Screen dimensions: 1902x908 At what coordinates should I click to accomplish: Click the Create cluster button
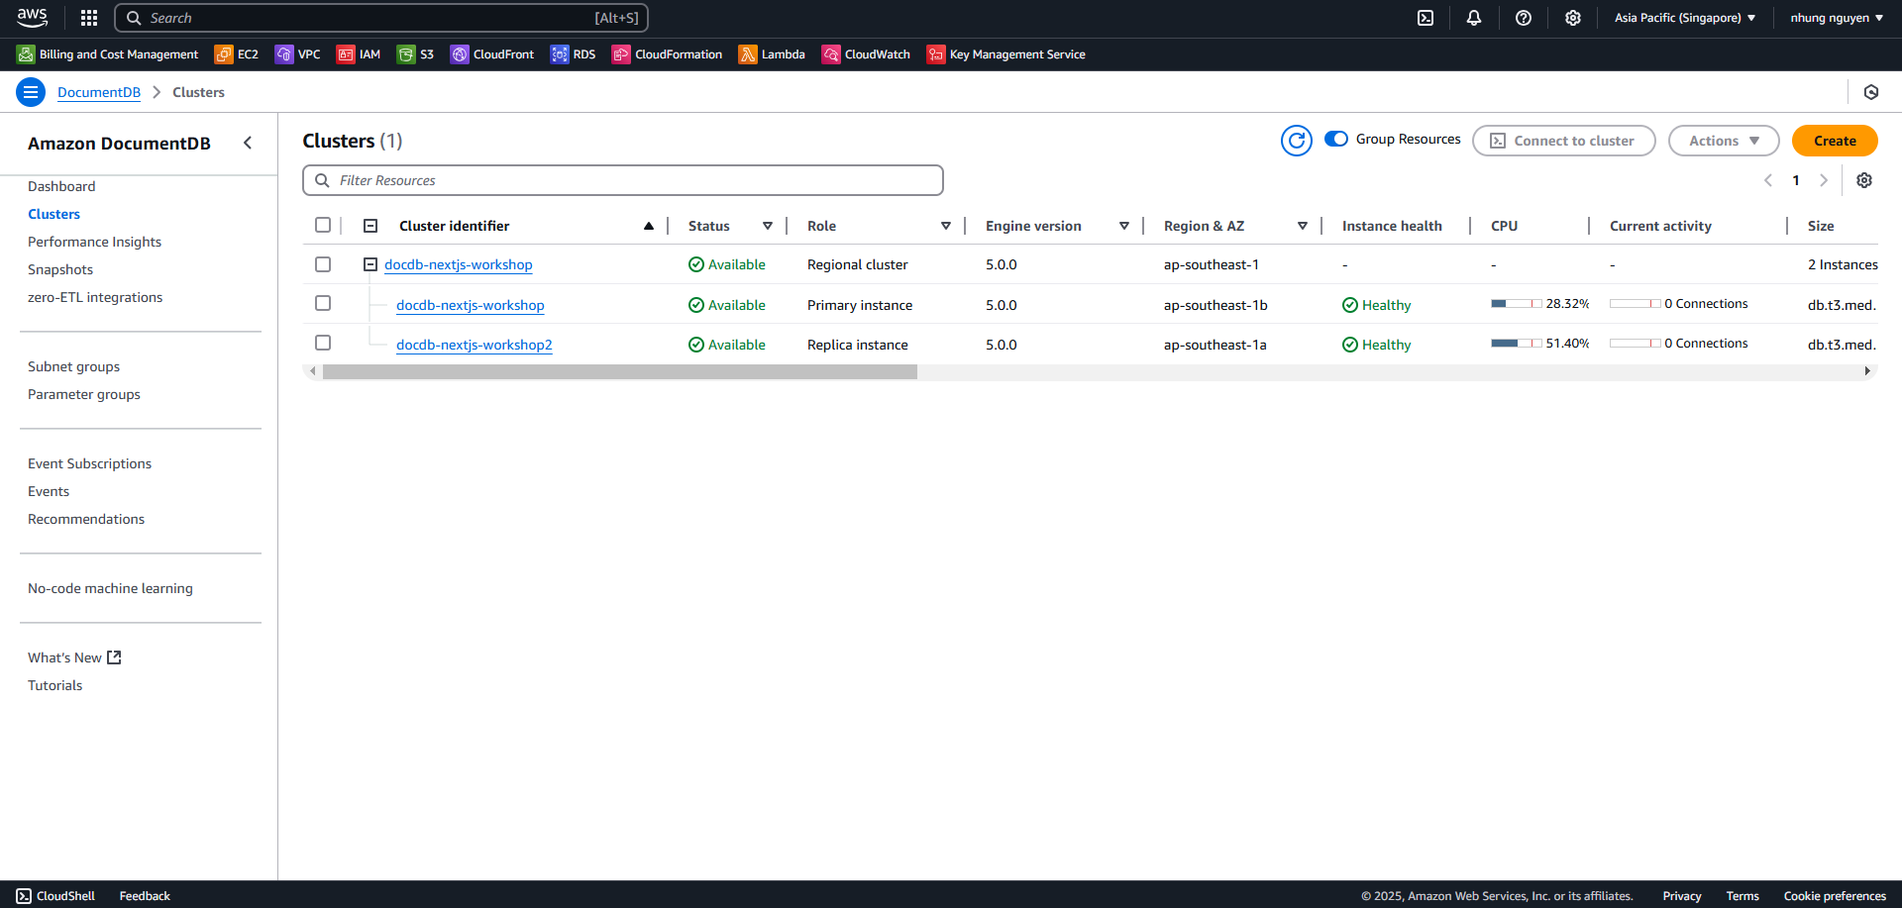pyautogui.click(x=1835, y=141)
